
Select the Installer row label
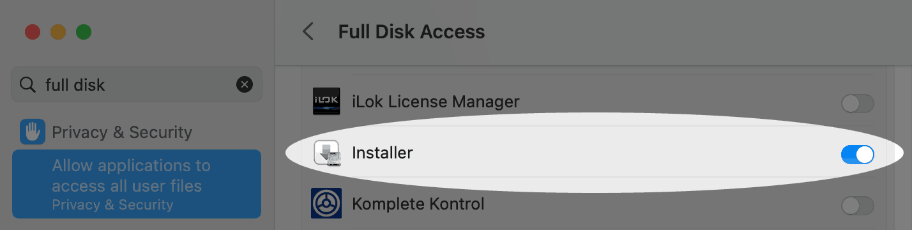[x=383, y=153]
